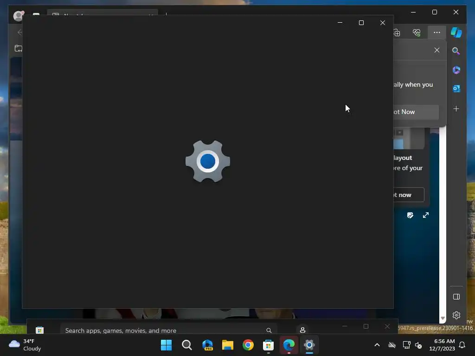
Task: Open Browser essentials heart icon
Action: 417,32
